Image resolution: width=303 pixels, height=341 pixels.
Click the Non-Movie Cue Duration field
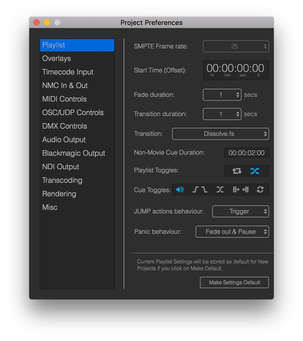click(x=246, y=153)
